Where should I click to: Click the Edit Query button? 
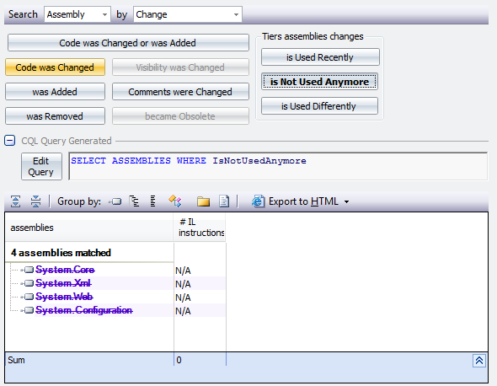(41, 167)
